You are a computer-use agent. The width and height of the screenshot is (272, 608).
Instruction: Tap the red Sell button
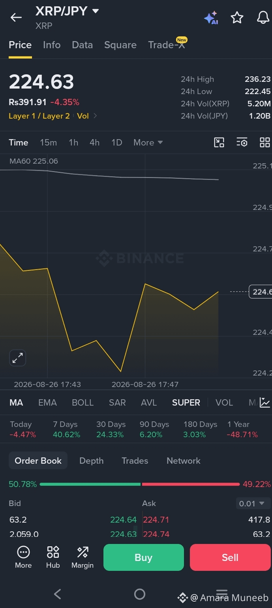tap(230, 557)
